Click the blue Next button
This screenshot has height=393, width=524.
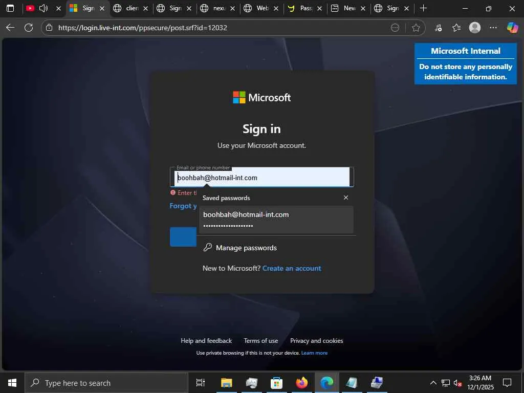coord(183,237)
